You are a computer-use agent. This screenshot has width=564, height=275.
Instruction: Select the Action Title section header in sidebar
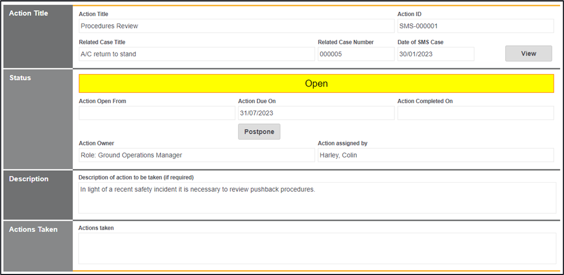tap(29, 13)
